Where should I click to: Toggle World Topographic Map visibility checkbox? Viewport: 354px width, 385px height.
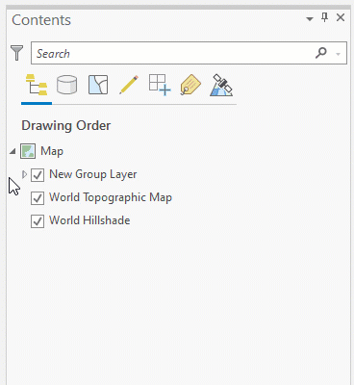[38, 198]
